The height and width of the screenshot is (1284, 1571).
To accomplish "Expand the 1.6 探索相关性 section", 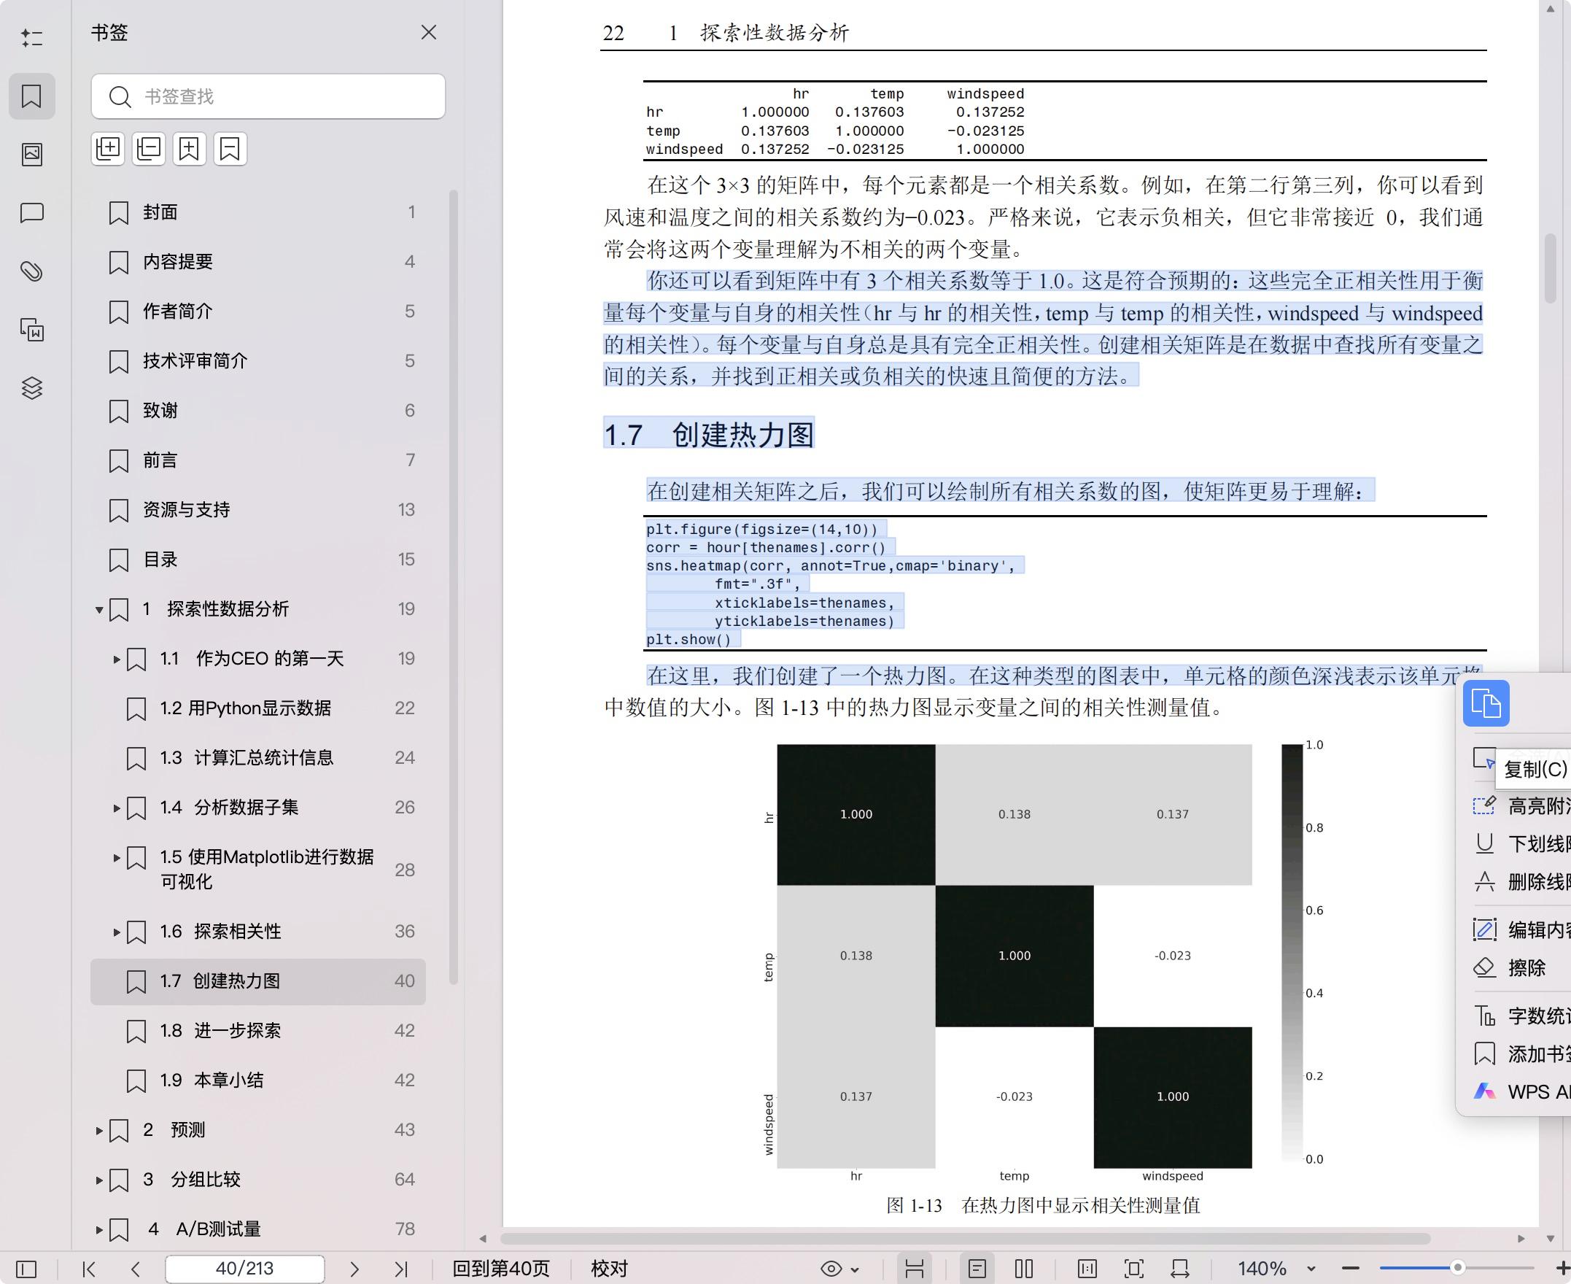I will click(x=116, y=932).
